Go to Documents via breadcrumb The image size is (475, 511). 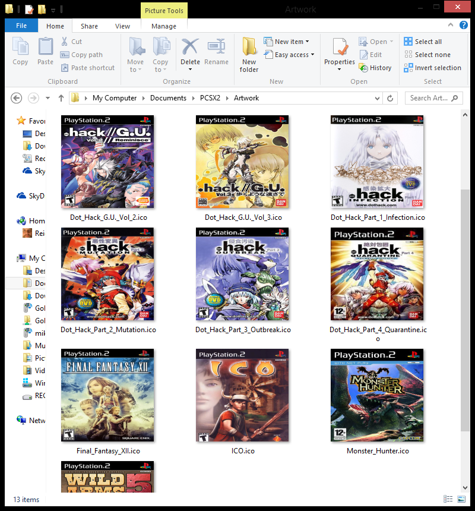pos(168,98)
